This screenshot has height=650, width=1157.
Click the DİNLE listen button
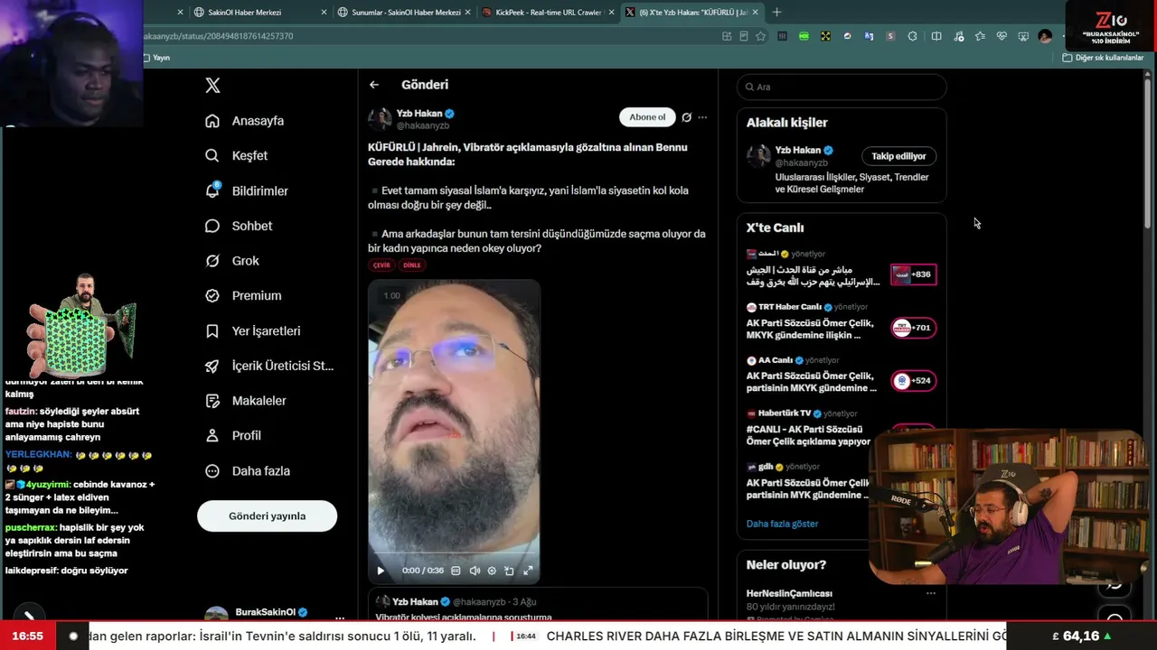411,265
